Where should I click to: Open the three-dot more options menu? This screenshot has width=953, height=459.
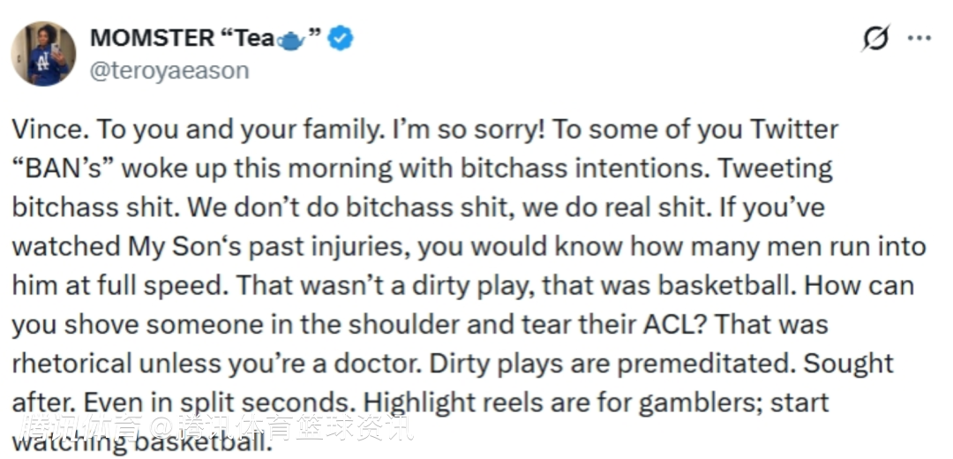click(919, 39)
